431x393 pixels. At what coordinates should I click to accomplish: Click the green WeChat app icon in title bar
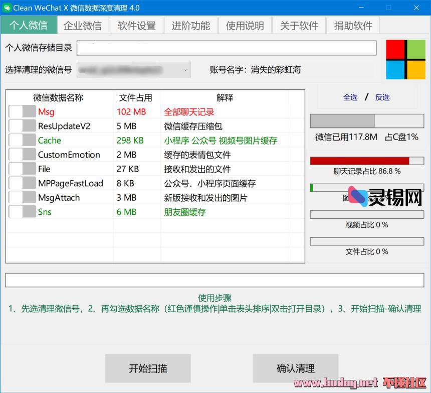click(x=7, y=8)
